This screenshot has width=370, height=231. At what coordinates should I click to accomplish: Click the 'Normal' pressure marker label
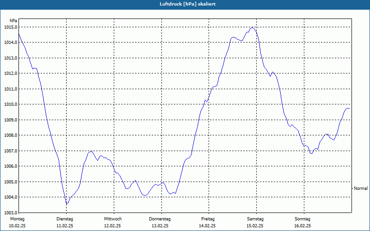pyautogui.click(x=361, y=188)
